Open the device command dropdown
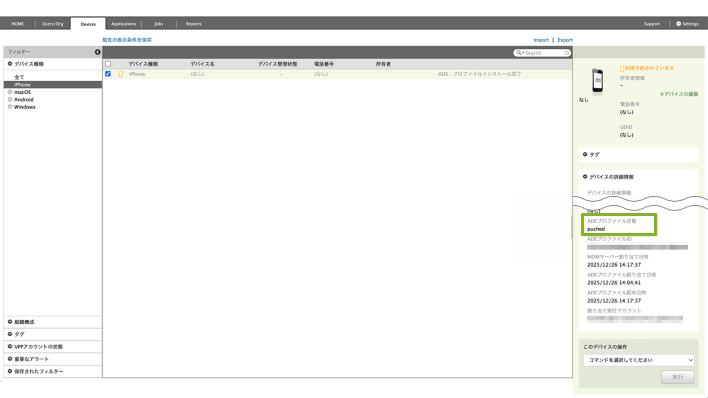 coord(639,360)
